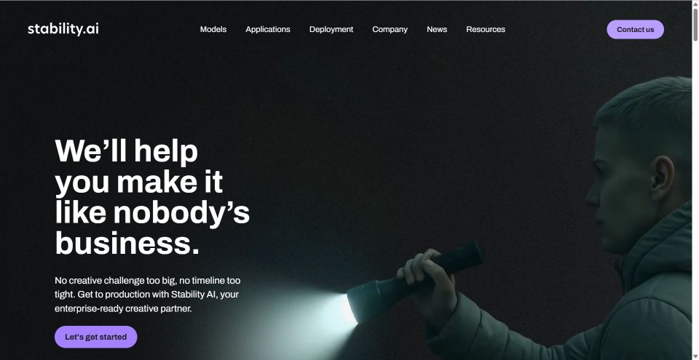Click the Let's get started button

[x=96, y=337]
